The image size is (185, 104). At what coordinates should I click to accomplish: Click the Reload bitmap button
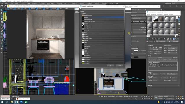pos(175,58)
